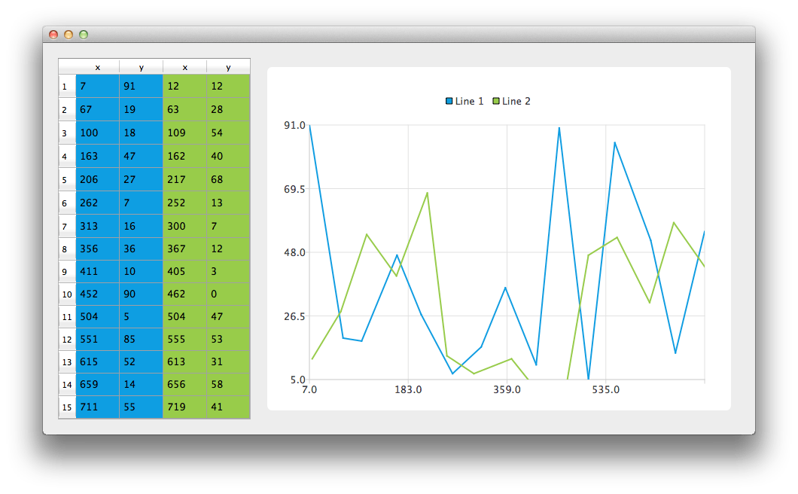Click the first x column header
Image resolution: width=798 pixels, height=494 pixels.
tap(97, 66)
